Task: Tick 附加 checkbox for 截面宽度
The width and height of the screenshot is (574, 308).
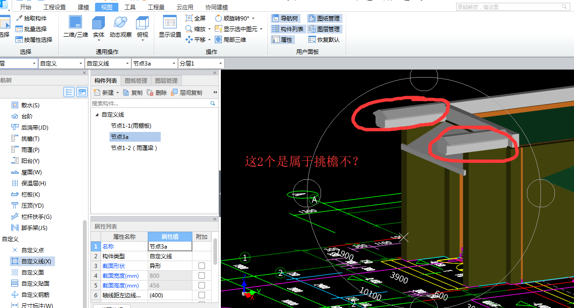Action: 202,275
